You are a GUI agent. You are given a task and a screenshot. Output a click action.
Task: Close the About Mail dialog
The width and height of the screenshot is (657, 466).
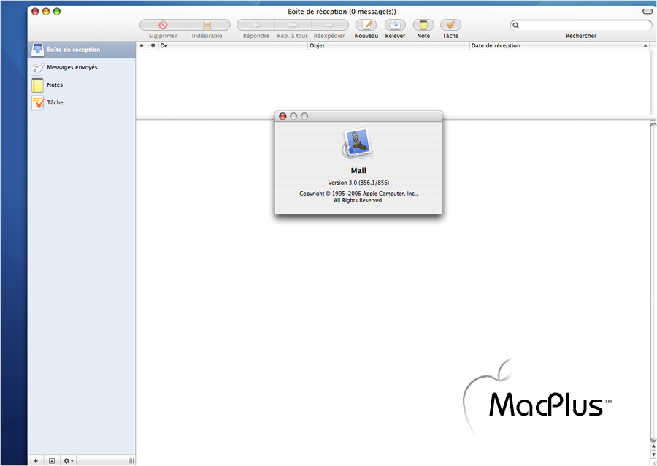283,116
